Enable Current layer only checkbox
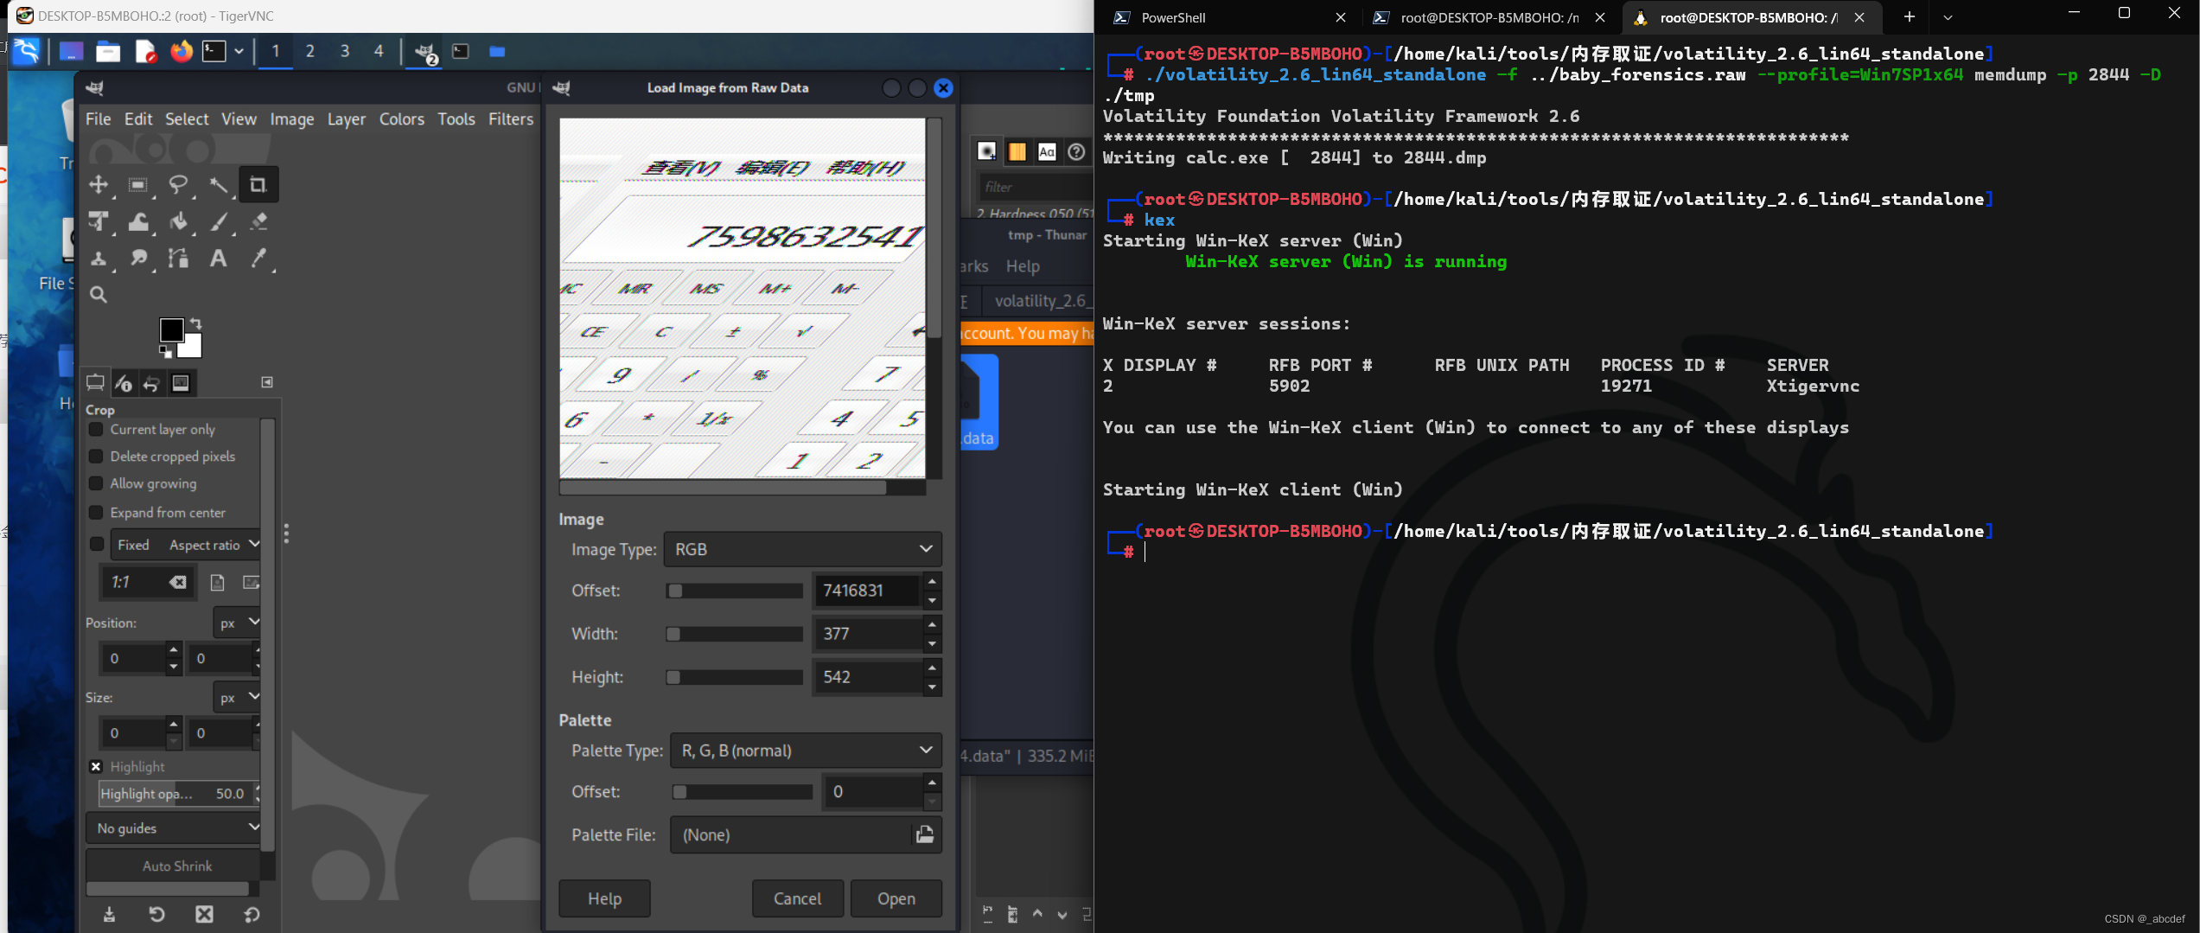The image size is (2200, 933). point(96,429)
